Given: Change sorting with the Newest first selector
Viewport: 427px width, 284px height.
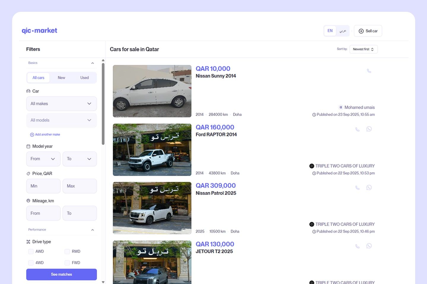Looking at the screenshot, I should 363,49.
